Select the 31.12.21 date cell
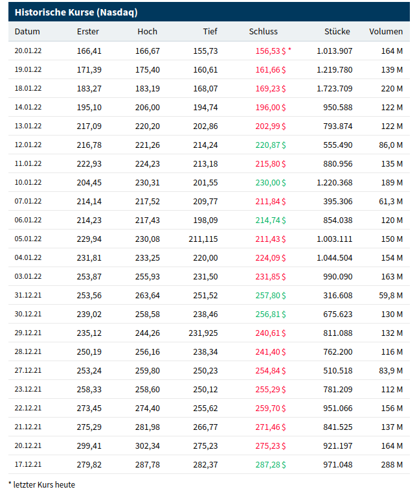The image size is (417, 498). [x=28, y=295]
